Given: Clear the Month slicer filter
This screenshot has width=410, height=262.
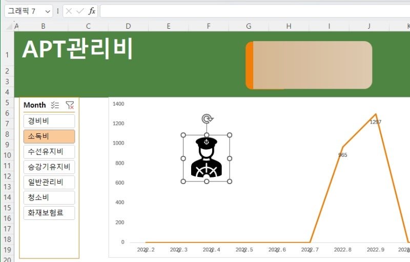Looking at the screenshot, I should [x=70, y=105].
